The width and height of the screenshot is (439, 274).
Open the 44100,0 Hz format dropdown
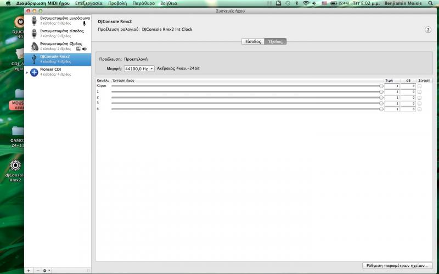pos(139,68)
